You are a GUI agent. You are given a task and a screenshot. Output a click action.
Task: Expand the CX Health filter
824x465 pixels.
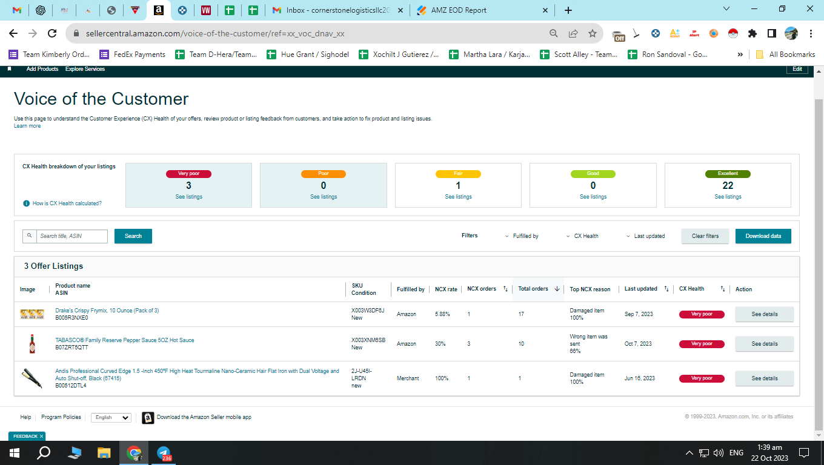[582, 236]
